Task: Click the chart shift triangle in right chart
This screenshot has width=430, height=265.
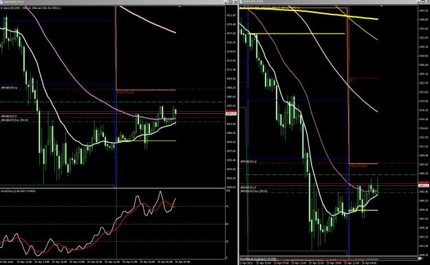Action: [x=381, y=5]
